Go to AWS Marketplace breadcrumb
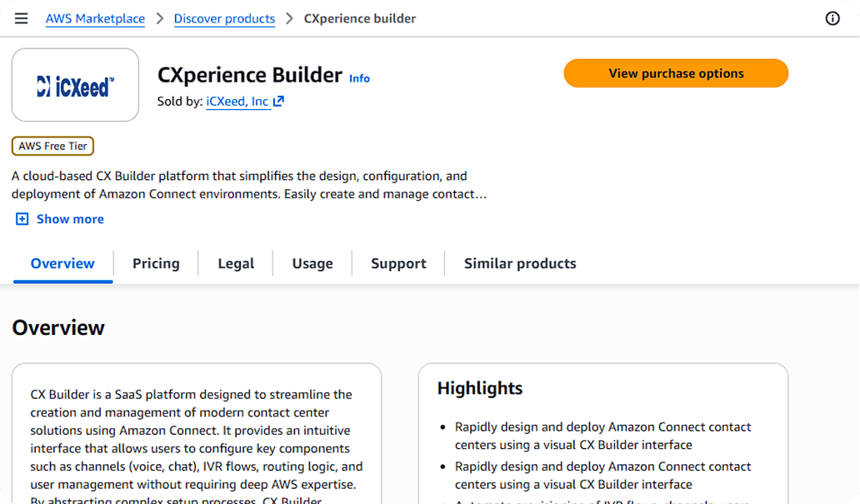 click(x=95, y=18)
